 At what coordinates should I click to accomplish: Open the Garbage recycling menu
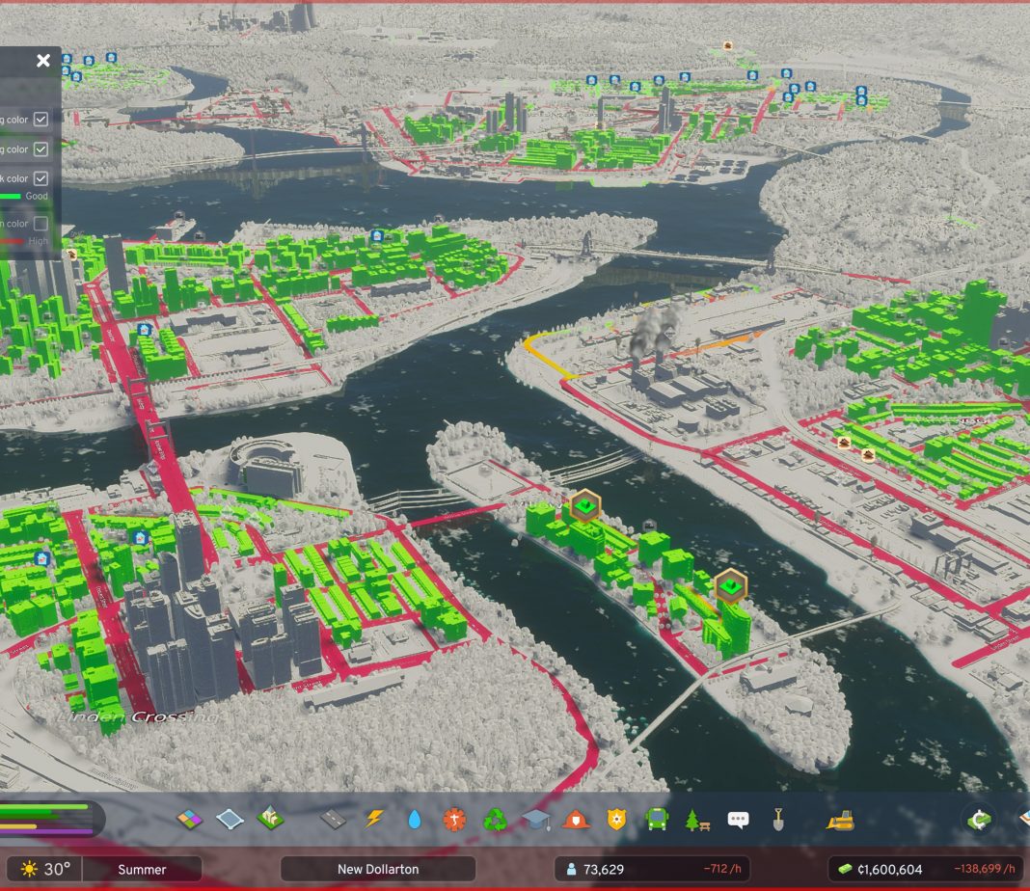point(495,820)
